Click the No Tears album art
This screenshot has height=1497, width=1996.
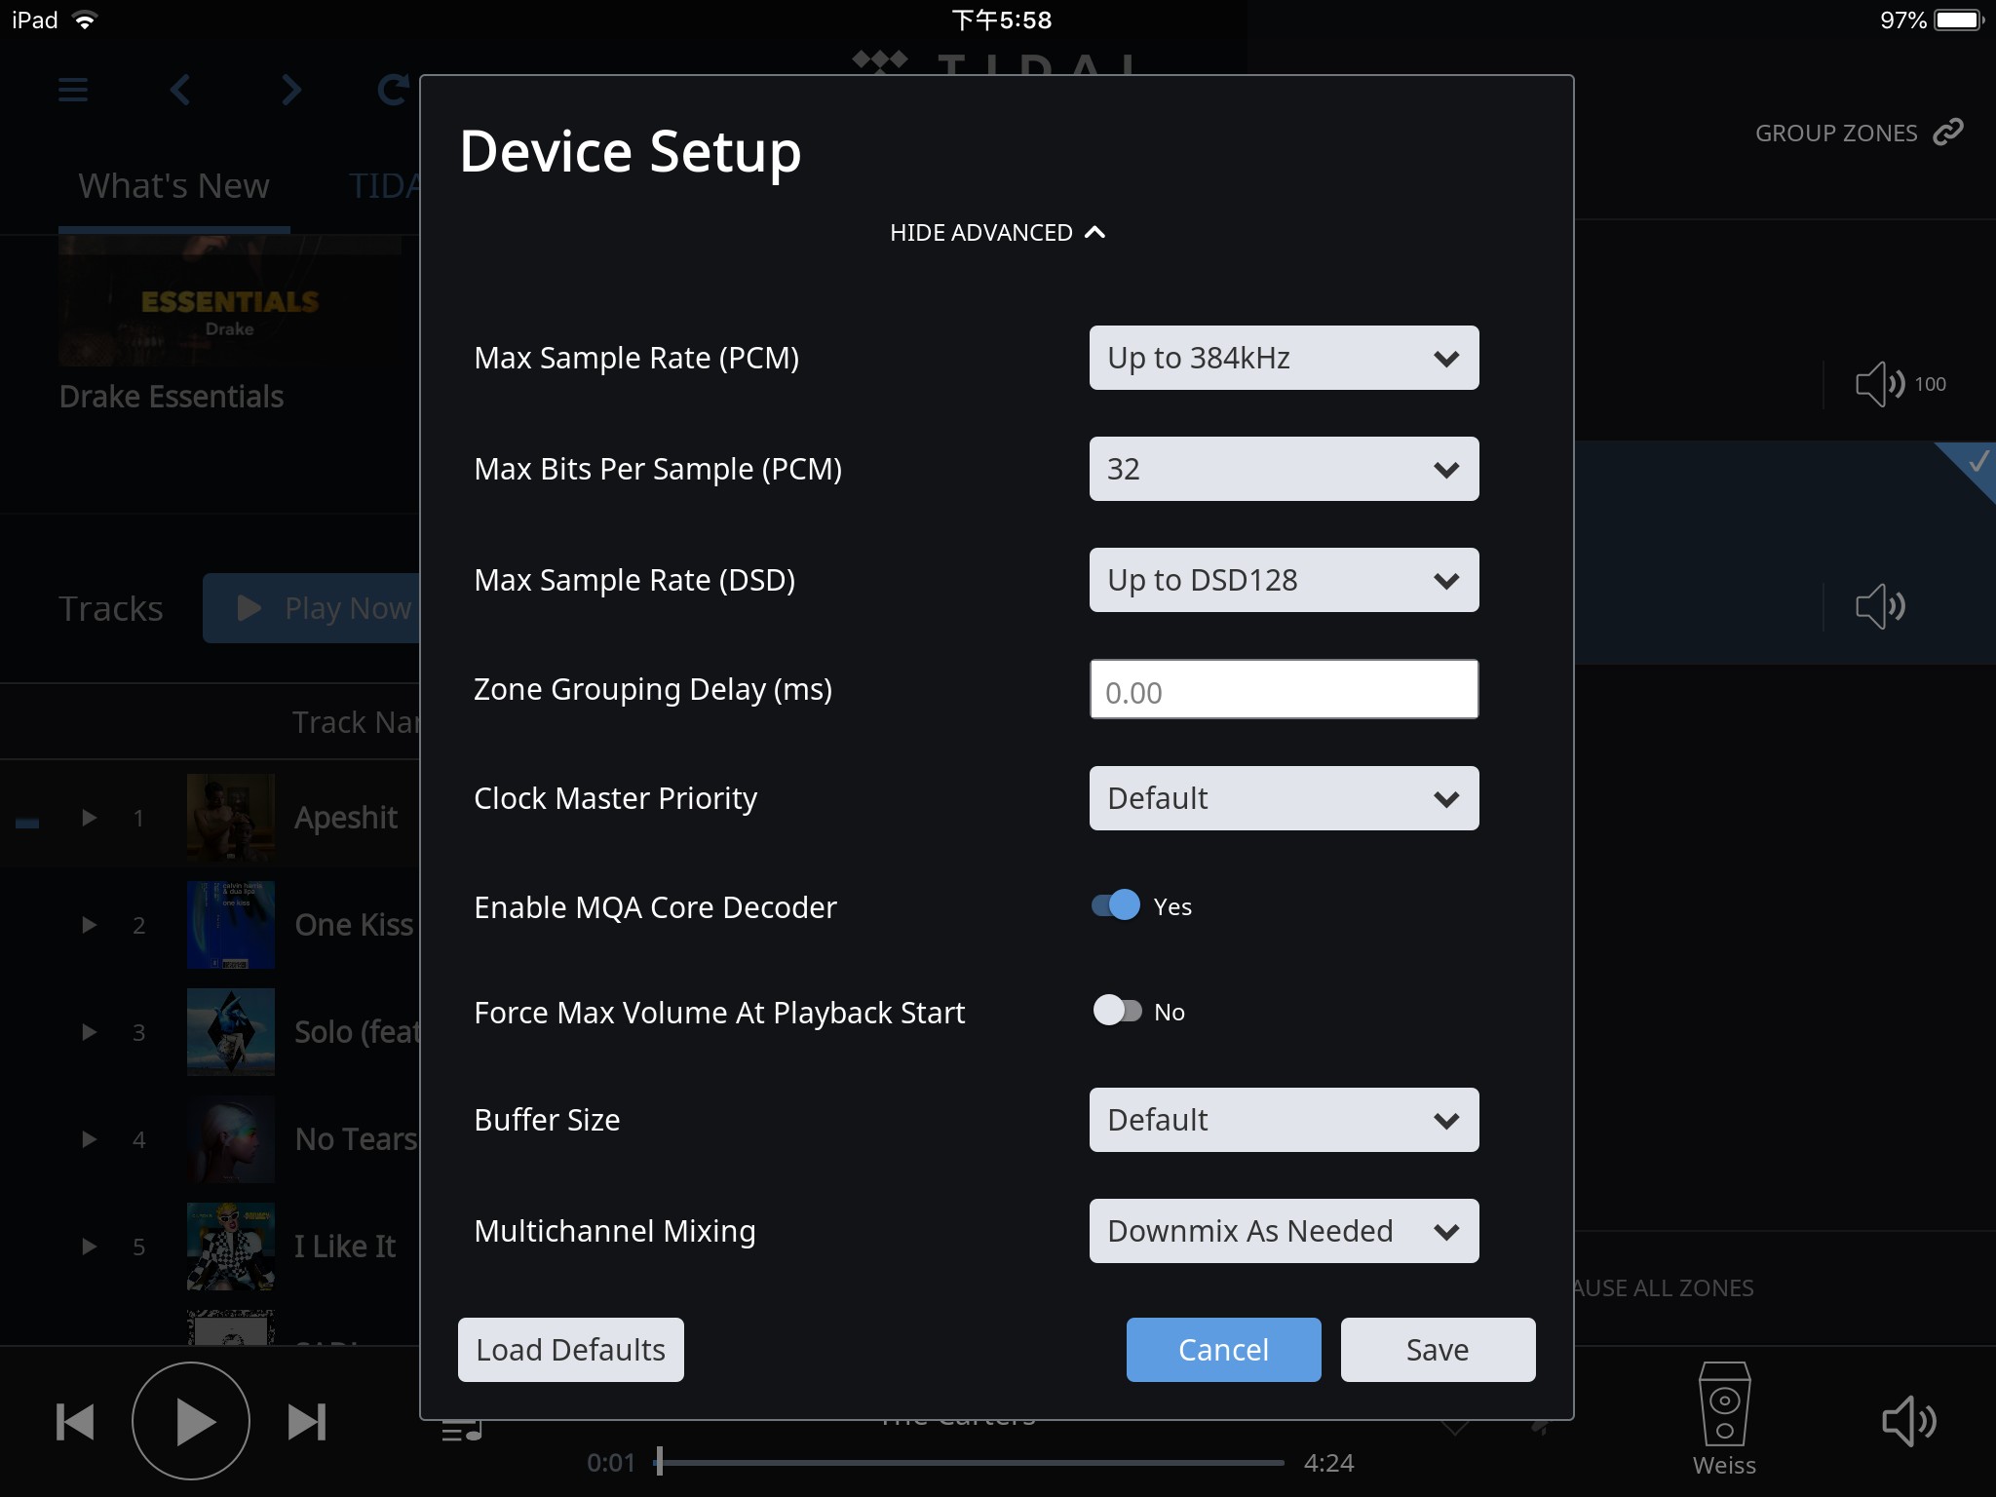pyautogui.click(x=231, y=1138)
